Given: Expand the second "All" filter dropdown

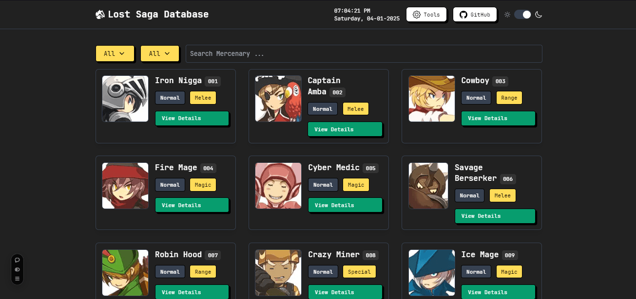Looking at the screenshot, I should point(159,53).
